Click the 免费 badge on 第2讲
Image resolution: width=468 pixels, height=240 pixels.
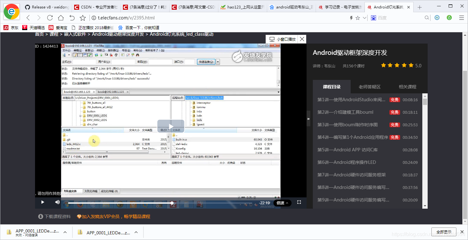tap(394, 112)
